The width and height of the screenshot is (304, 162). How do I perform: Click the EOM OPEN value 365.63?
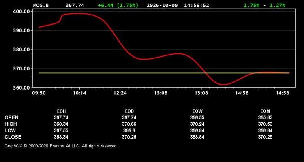(x=265, y=117)
